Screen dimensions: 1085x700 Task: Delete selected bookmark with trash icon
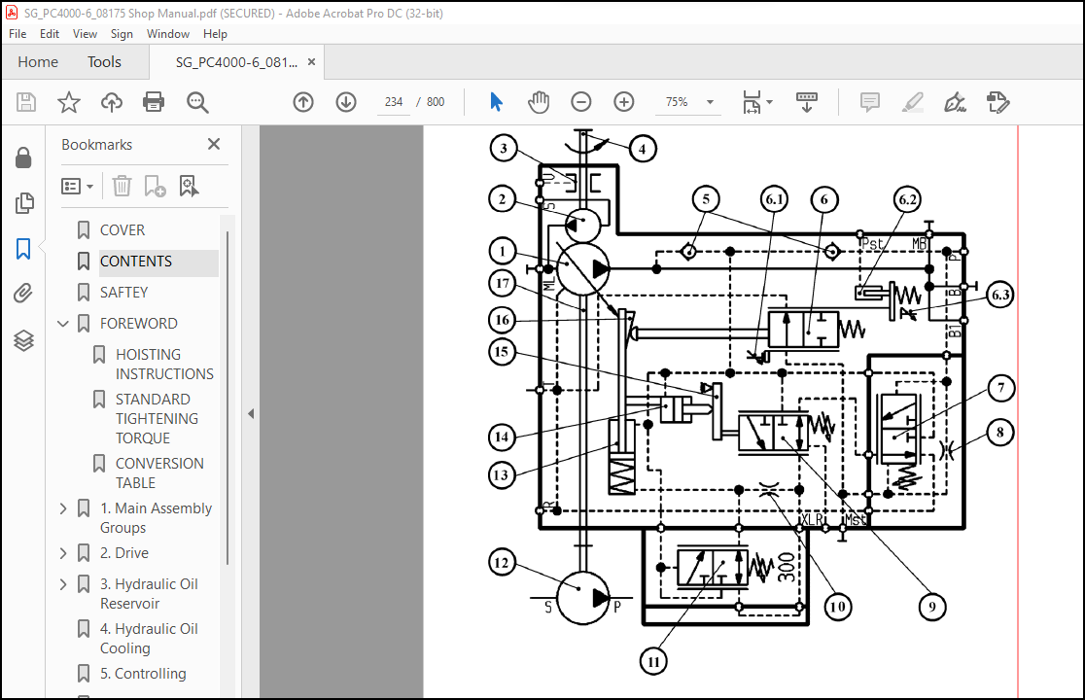122,186
